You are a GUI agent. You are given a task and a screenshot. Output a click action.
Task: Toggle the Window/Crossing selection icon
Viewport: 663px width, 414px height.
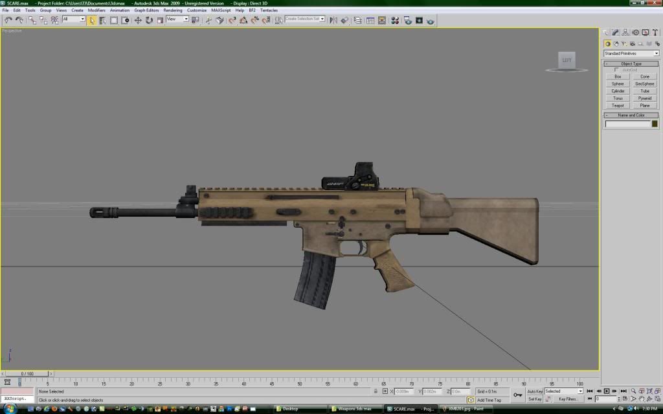click(x=125, y=20)
